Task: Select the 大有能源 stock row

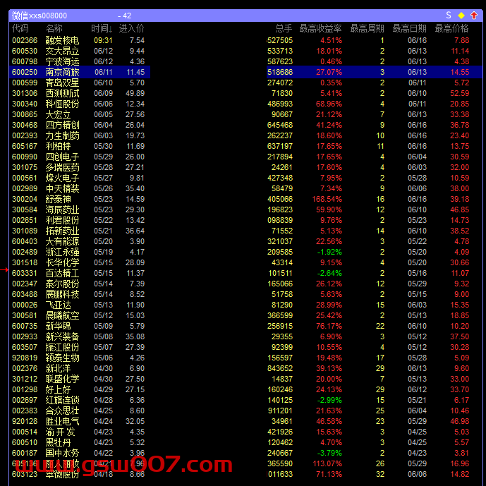Action: 245,241
